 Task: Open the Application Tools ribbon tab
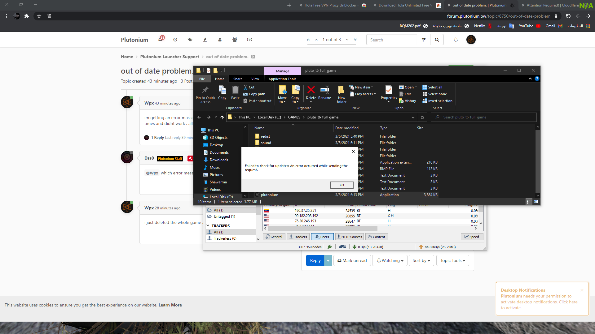[x=282, y=79]
